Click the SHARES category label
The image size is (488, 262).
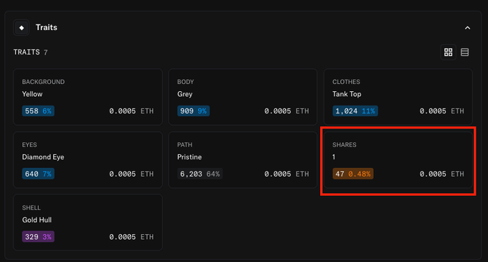click(344, 145)
